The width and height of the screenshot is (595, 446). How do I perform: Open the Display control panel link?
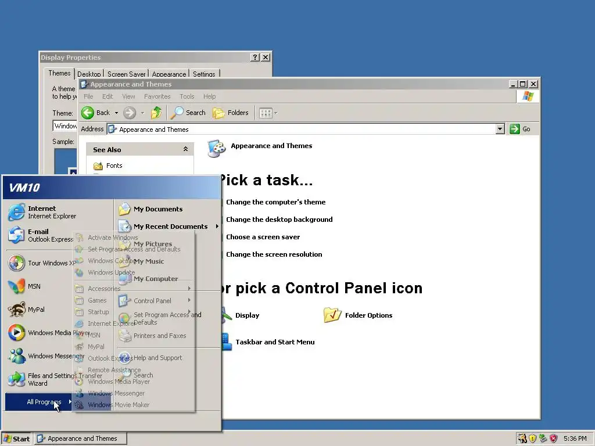247,315
